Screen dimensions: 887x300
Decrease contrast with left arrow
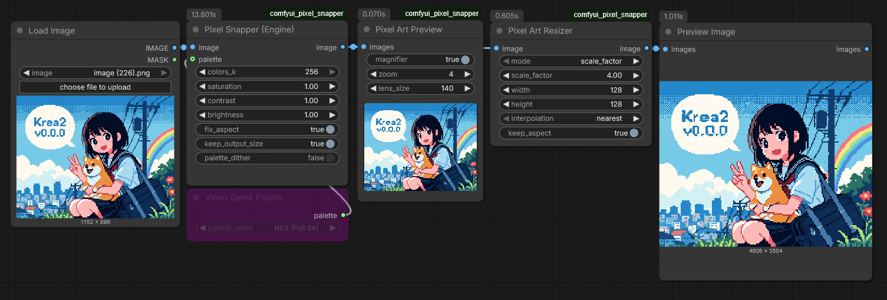click(x=202, y=101)
